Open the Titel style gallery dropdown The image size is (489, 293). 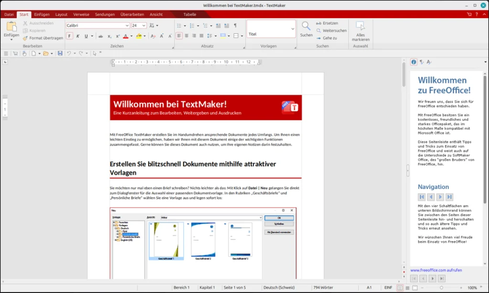click(293, 29)
